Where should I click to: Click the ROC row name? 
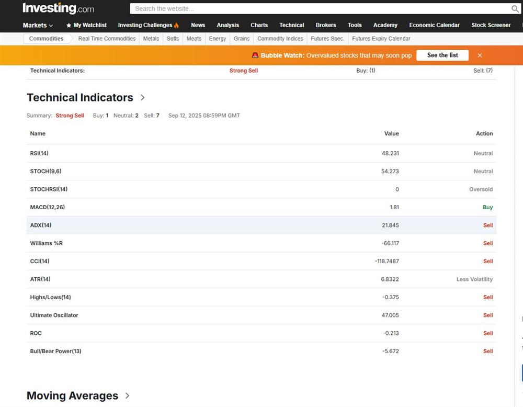coord(36,333)
